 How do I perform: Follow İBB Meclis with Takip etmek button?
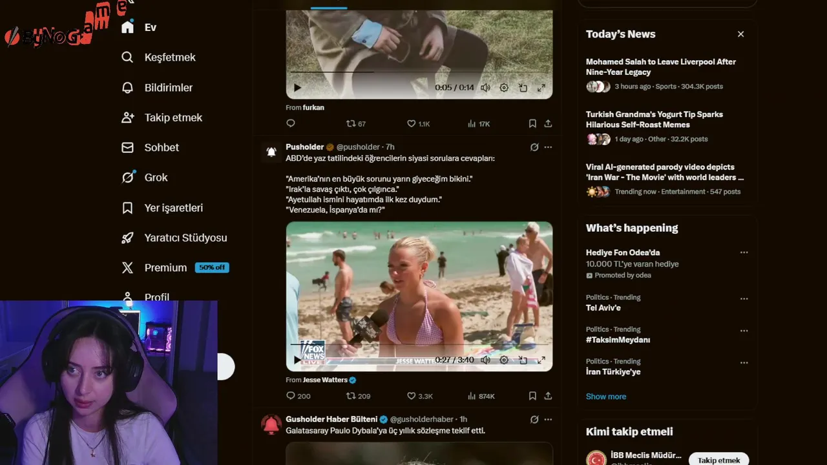coord(718,460)
